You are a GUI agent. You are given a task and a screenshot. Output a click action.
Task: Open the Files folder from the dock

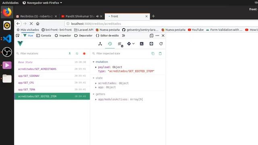click(7, 79)
